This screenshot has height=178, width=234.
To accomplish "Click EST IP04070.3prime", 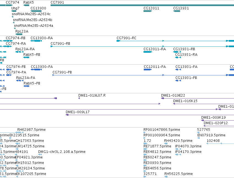I will [x=188, y=146].
